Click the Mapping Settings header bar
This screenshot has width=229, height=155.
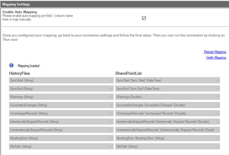point(114,4)
